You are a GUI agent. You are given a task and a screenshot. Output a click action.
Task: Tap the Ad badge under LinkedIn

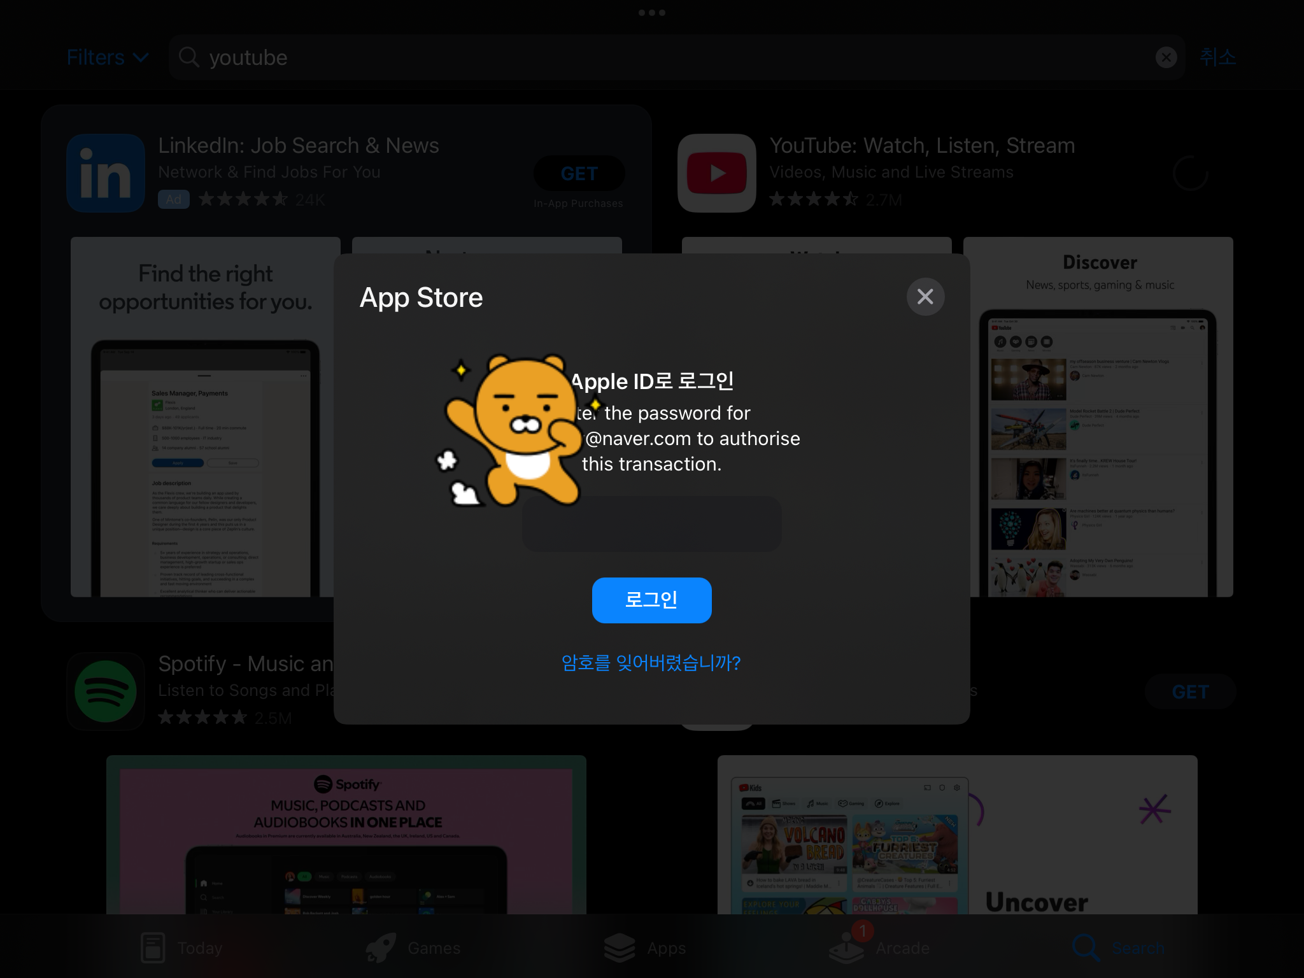pos(173,199)
